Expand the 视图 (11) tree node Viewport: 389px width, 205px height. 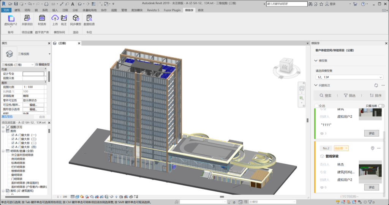(3, 127)
